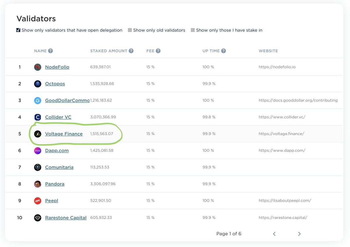Click the staked amount 3,070,366.99

tap(103, 117)
